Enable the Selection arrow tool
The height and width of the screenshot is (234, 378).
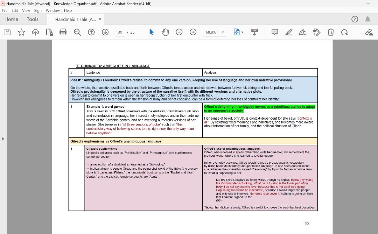pyautogui.click(x=151, y=32)
